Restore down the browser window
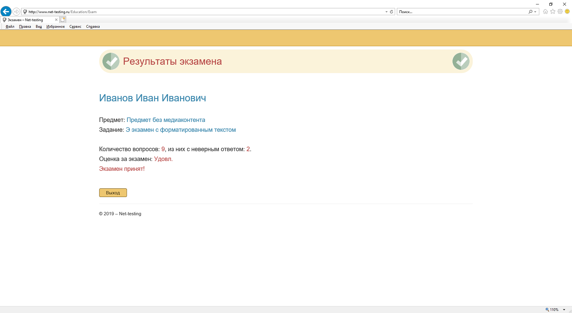 (551, 4)
